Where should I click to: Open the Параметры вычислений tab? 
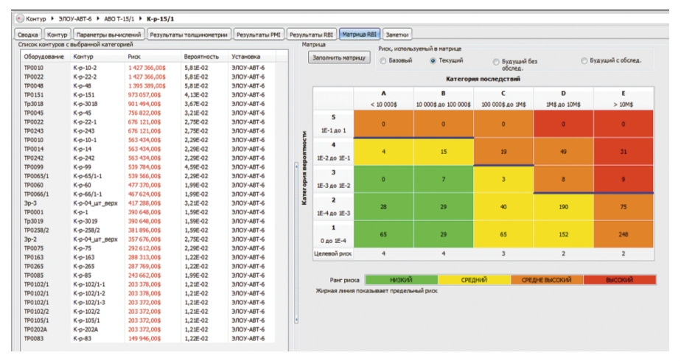click(x=108, y=35)
